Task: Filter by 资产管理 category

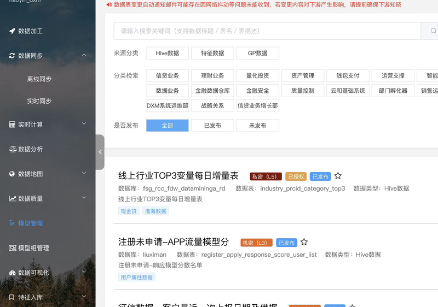Action: (303, 75)
